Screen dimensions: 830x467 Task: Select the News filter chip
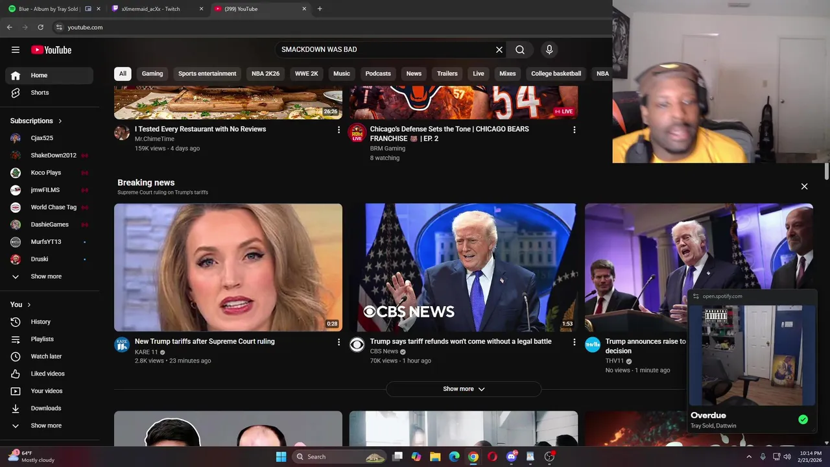414,73
